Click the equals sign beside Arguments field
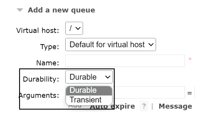The image size is (210, 118). [x=189, y=93]
